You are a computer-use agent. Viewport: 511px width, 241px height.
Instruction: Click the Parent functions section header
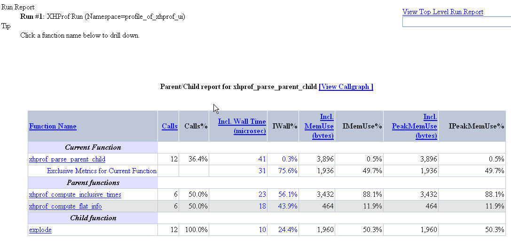pyautogui.click(x=93, y=183)
